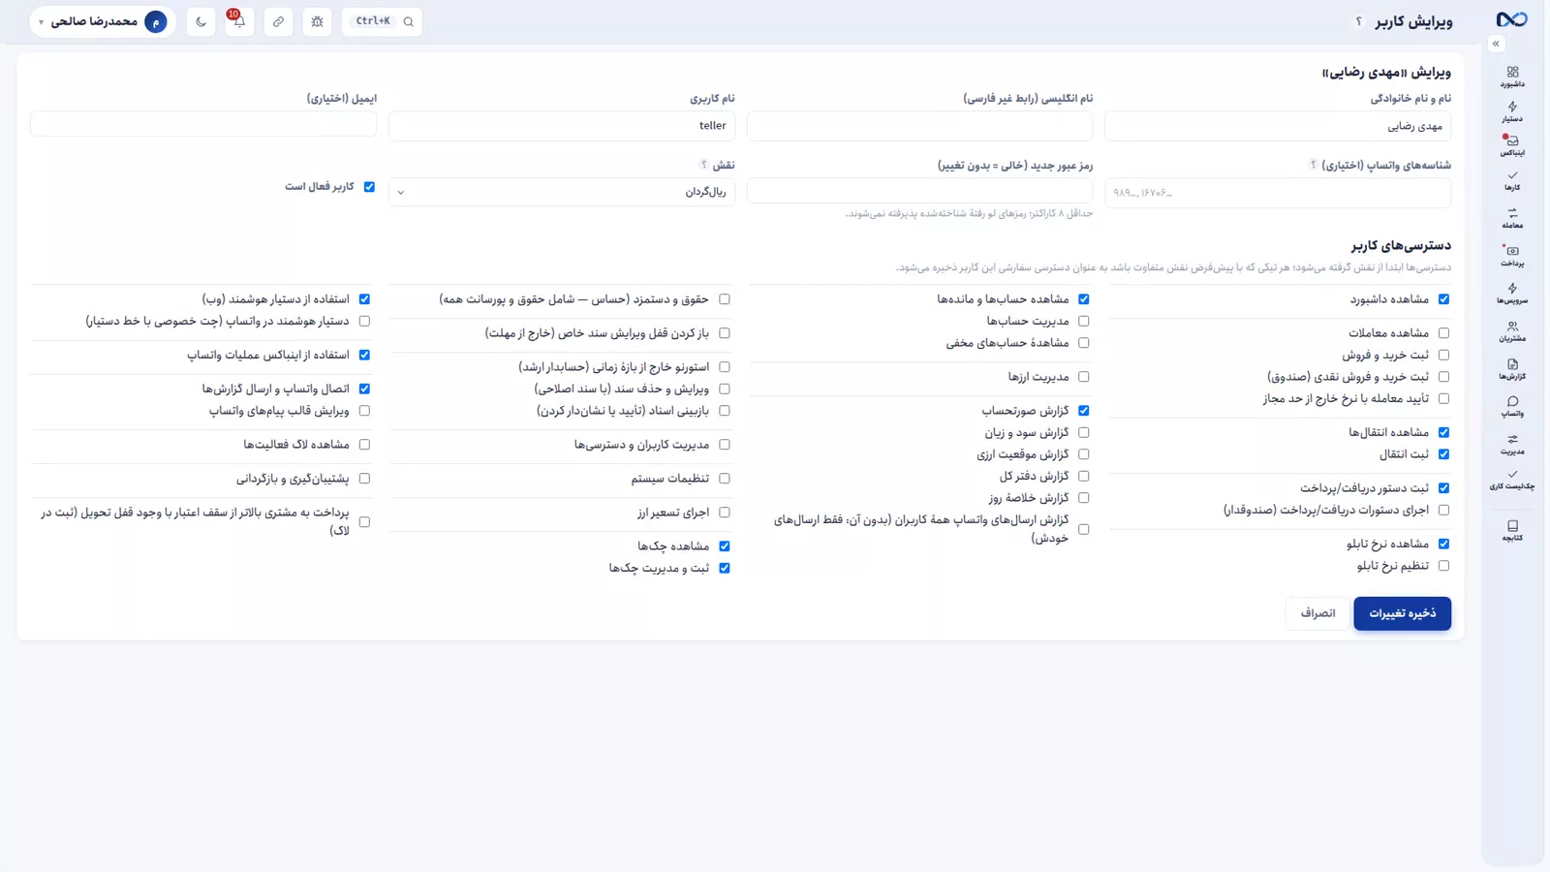The image size is (1550, 872).
Task: Click the bug report icon in toolbar
Action: click(x=317, y=21)
